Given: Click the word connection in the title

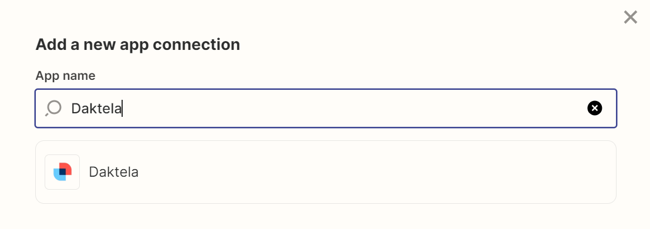Looking at the screenshot, I should tap(196, 45).
